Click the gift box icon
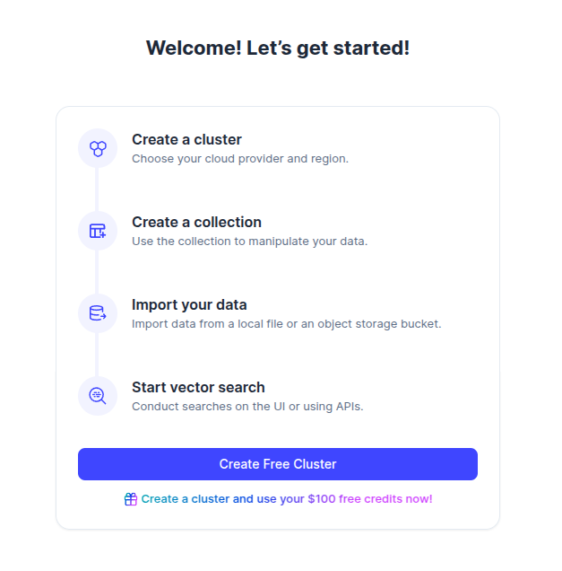The width and height of the screenshot is (562, 571). (x=131, y=499)
